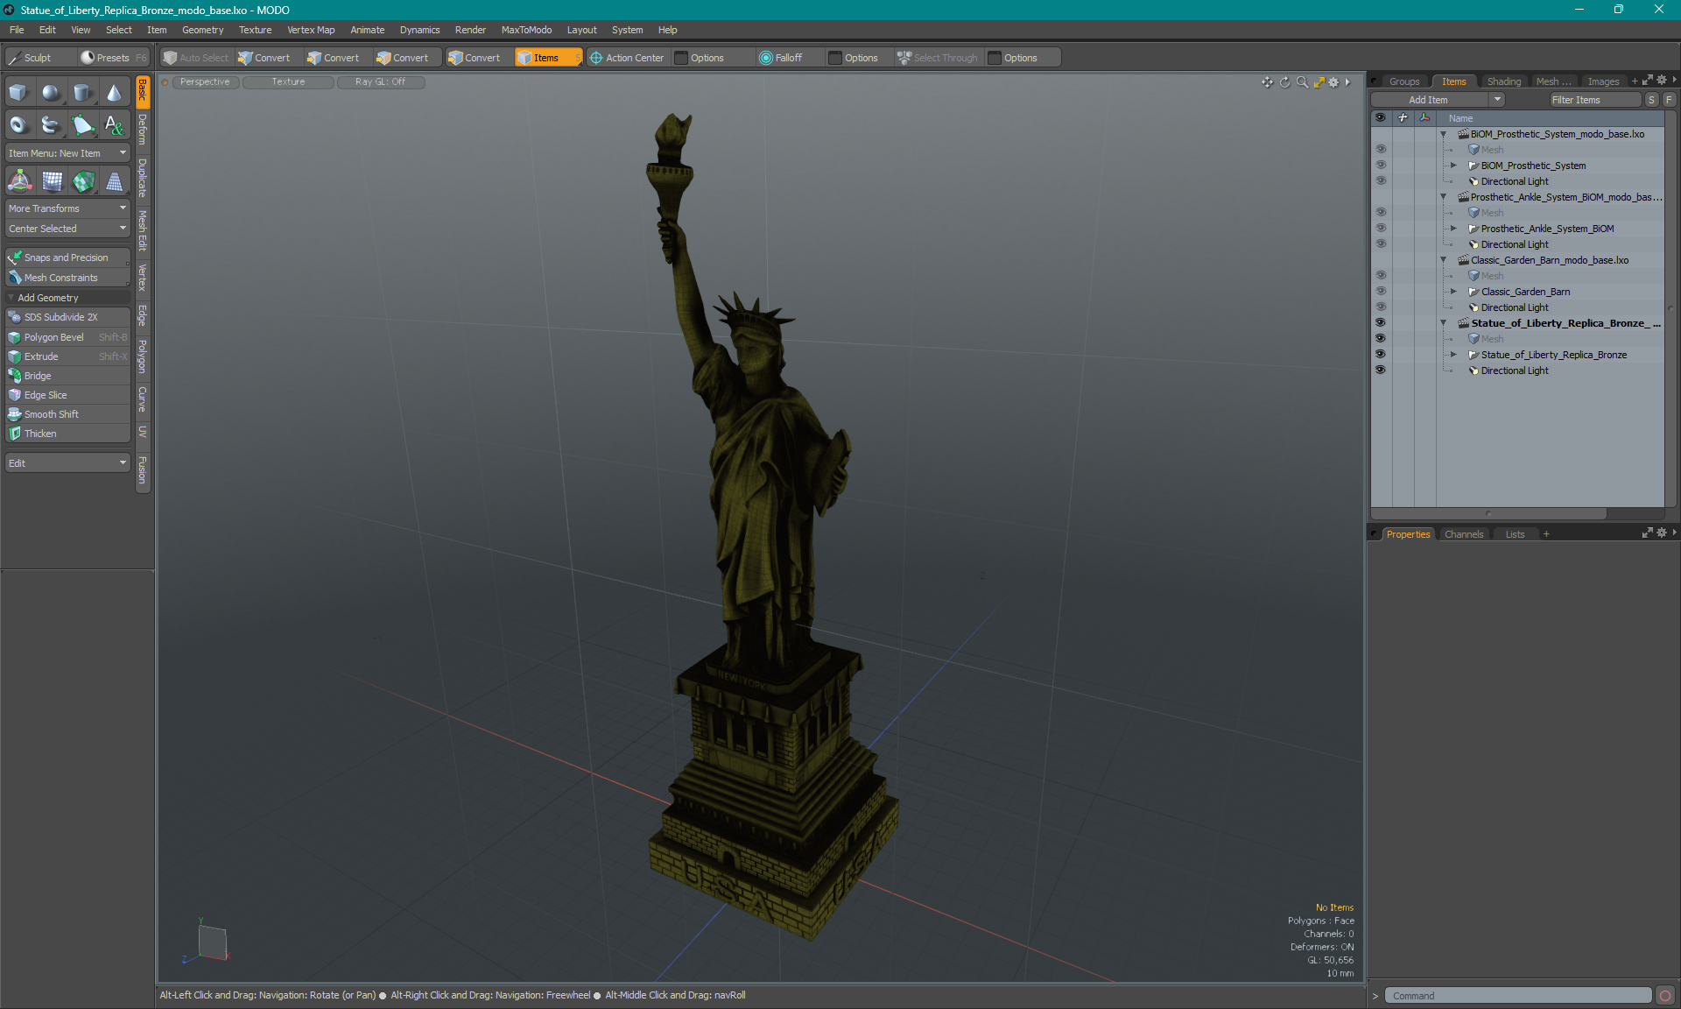The height and width of the screenshot is (1009, 1681).
Task: Click the Extrude tool
Action: 67,356
